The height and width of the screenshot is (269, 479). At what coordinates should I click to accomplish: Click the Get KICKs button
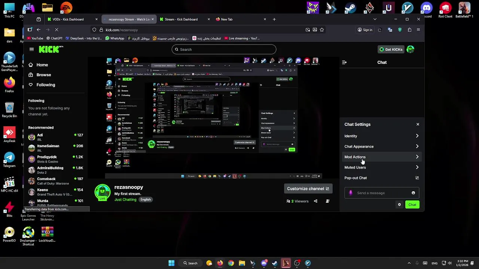point(391,49)
